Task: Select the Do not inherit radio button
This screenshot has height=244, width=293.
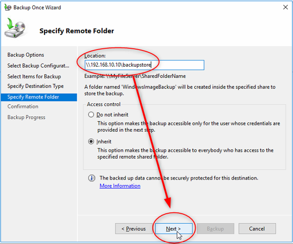Action: [91, 115]
